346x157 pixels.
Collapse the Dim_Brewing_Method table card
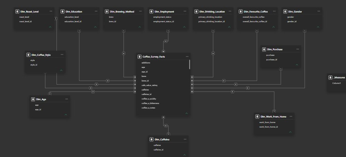(140, 27)
